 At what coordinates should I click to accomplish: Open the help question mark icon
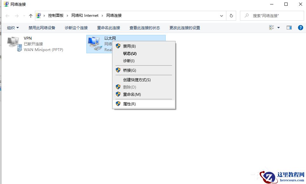300,28
